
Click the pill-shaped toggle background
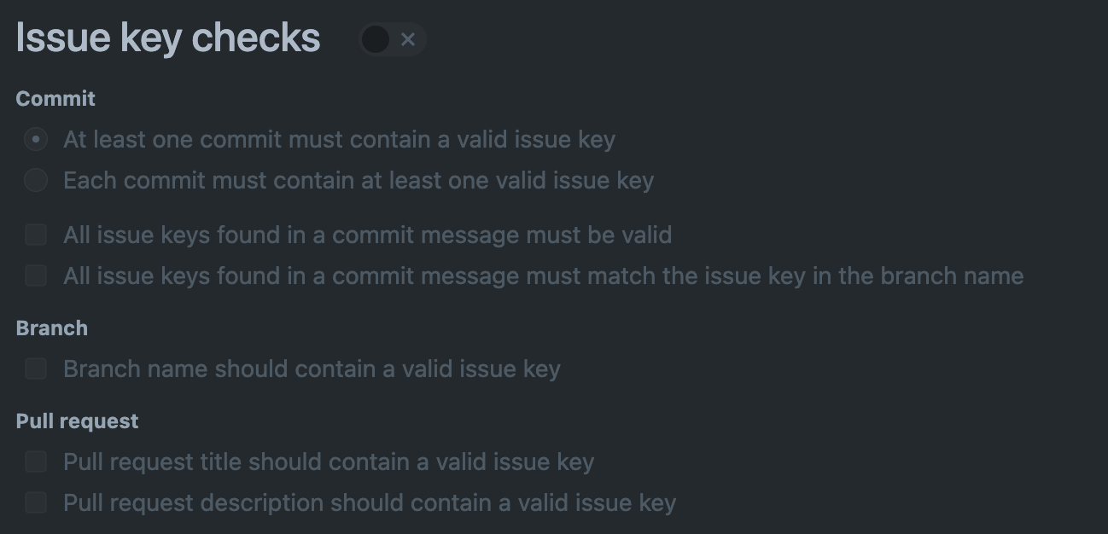(393, 39)
